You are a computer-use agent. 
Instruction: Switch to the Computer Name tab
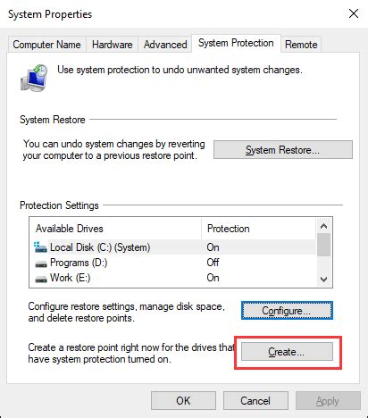click(x=46, y=45)
